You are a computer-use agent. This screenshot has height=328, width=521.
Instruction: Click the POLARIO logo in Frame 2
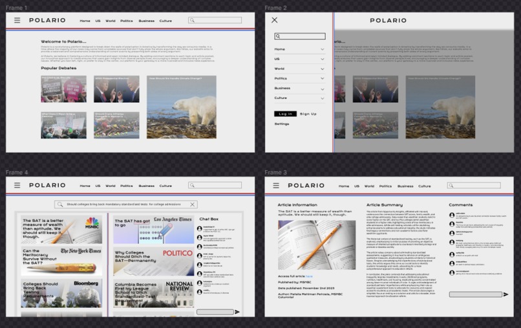coord(388,21)
